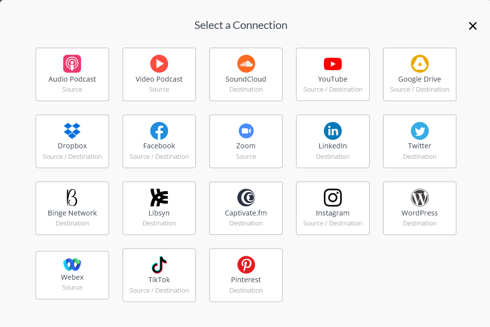Pick the Webex source card

[72, 275]
